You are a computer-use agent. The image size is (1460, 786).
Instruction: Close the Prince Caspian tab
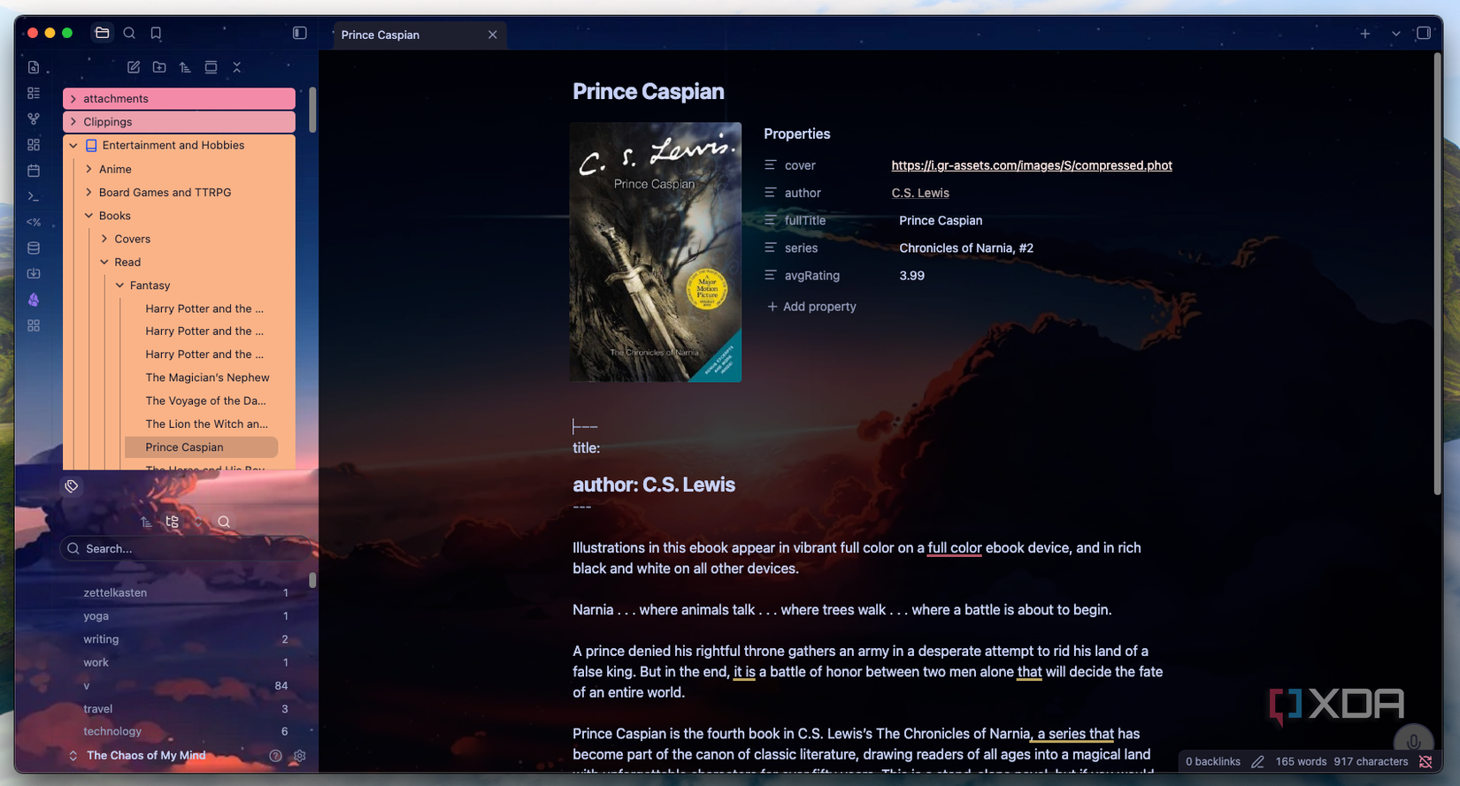coord(493,34)
